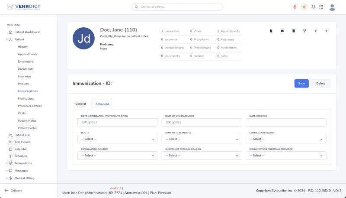
Task: Open the apps grid menu
Action: [x=321, y=7]
